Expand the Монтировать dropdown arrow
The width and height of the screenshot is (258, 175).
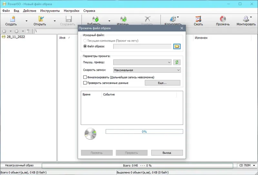[x=251, y=17]
